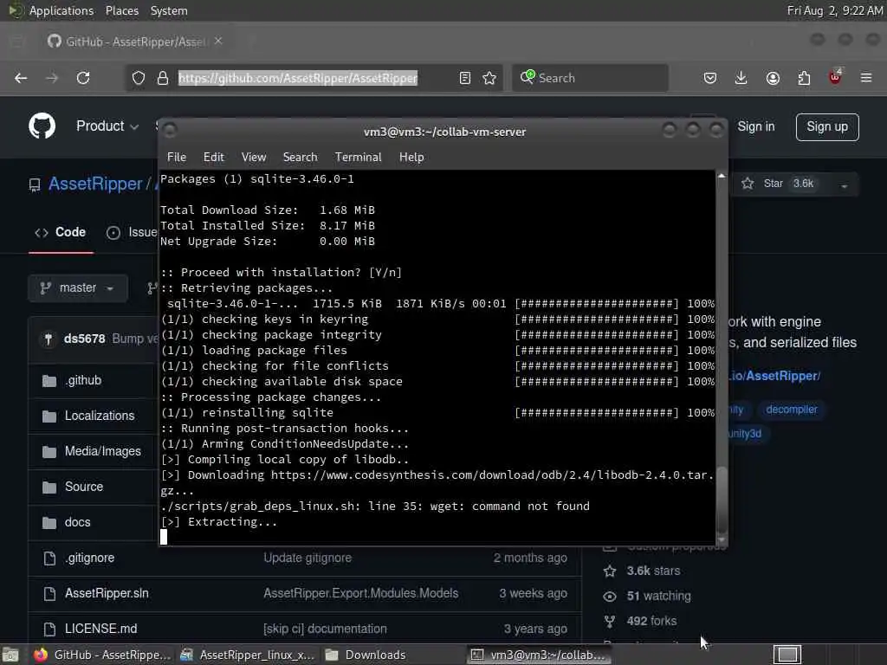This screenshot has height=665, width=887.
Task: Open terminal Terminal menu
Action: pos(358,158)
